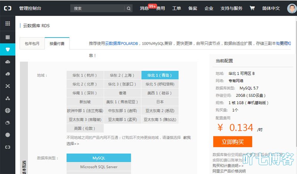Click the Alibaba Cloud logo icon
Viewport: 297px width, 174px height.
pos(8,8)
